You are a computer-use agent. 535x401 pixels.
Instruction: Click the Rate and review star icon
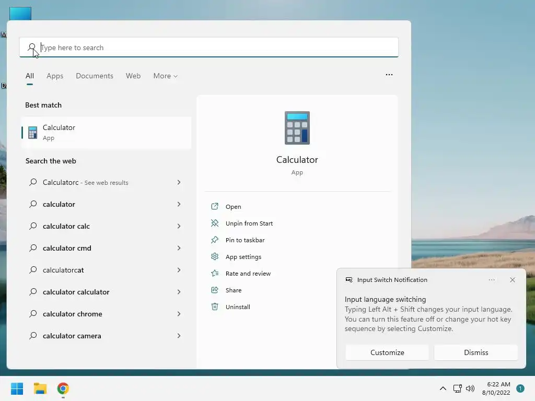tap(215, 273)
